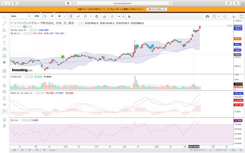
Task: Open the Go to... date dialog
Action: tap(53, 150)
